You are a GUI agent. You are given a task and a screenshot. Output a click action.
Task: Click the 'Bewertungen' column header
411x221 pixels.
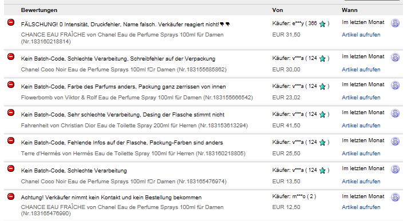click(x=39, y=10)
